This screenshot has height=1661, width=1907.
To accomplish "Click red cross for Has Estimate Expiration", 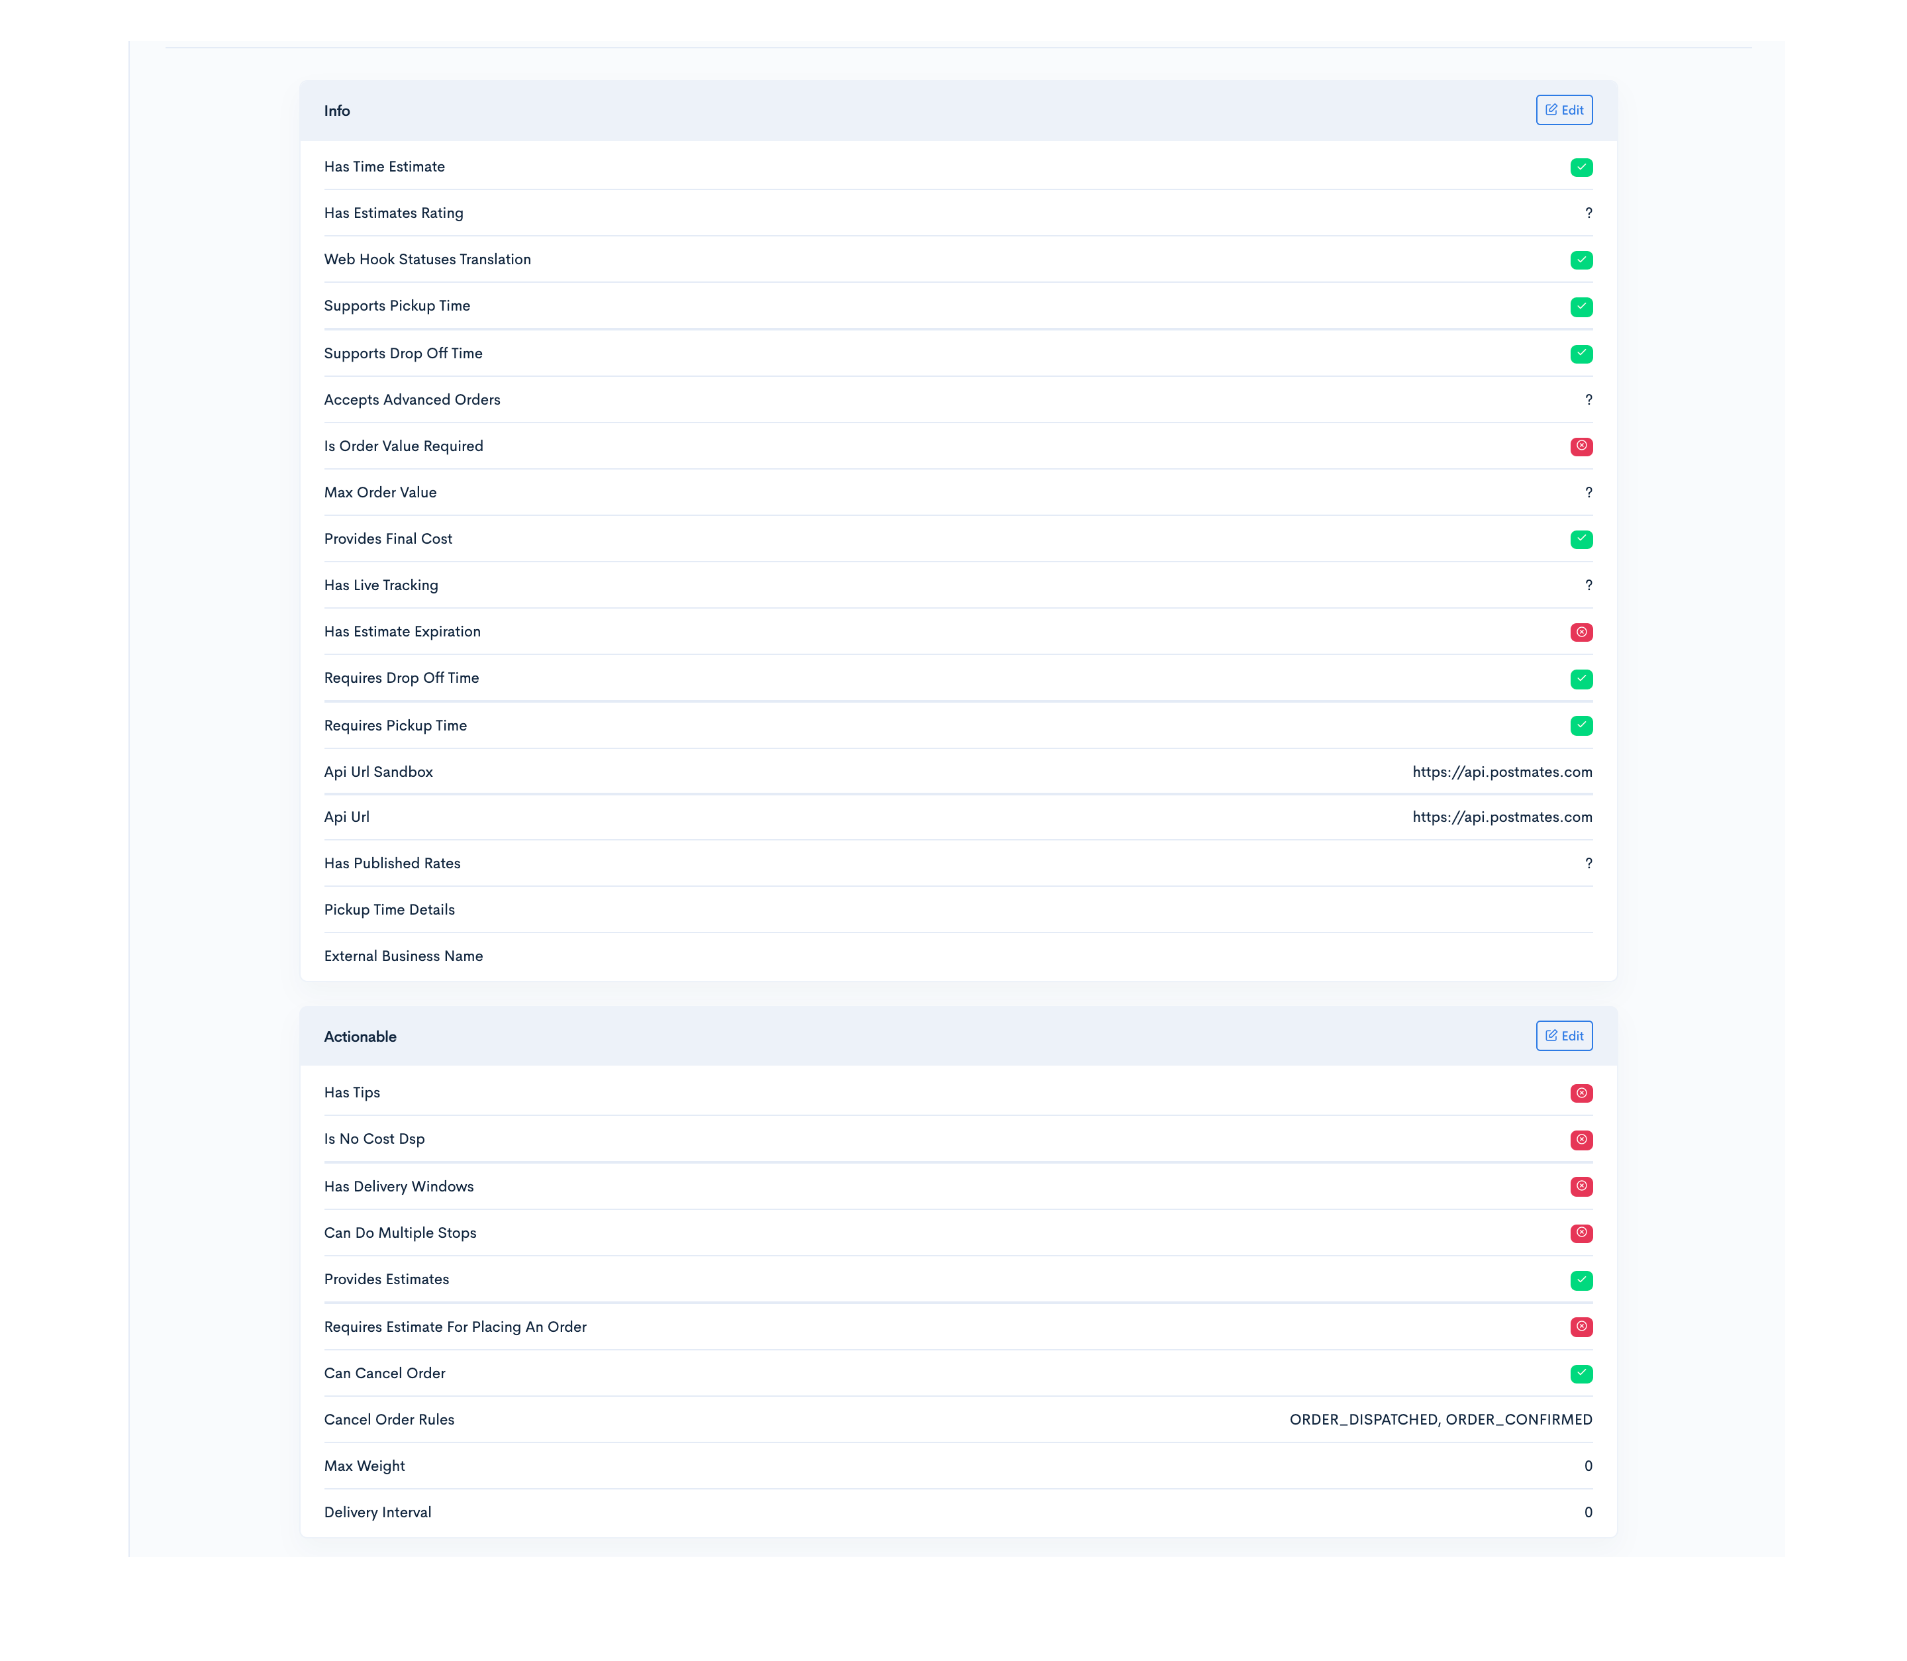I will [1581, 632].
